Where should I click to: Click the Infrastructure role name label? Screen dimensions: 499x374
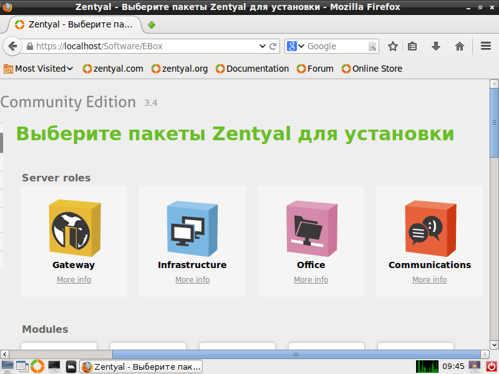(192, 265)
